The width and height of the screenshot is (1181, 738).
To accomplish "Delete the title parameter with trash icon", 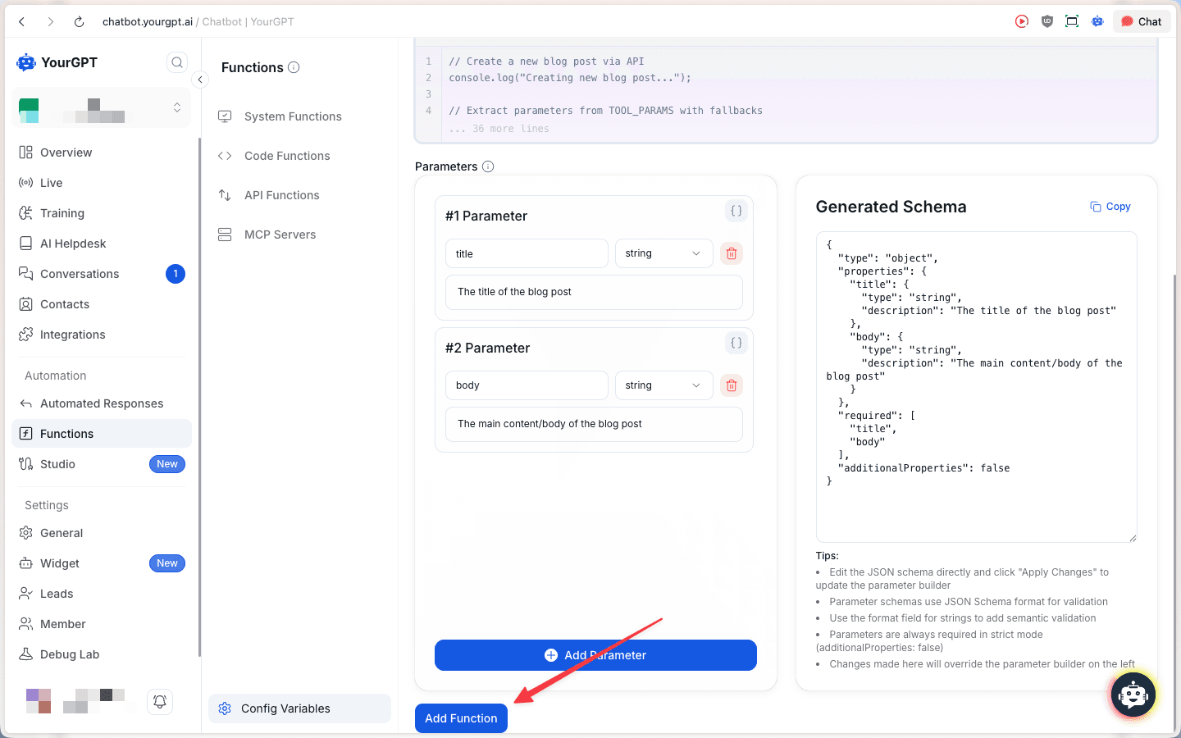I will coord(731,253).
